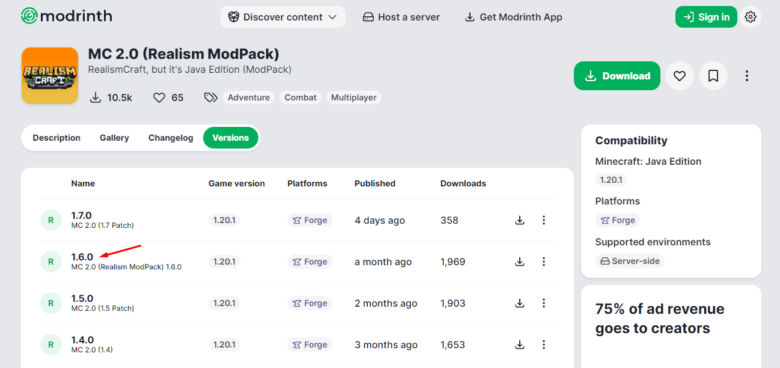Switch to the Changelog tab
This screenshot has height=368, width=780.
point(171,138)
